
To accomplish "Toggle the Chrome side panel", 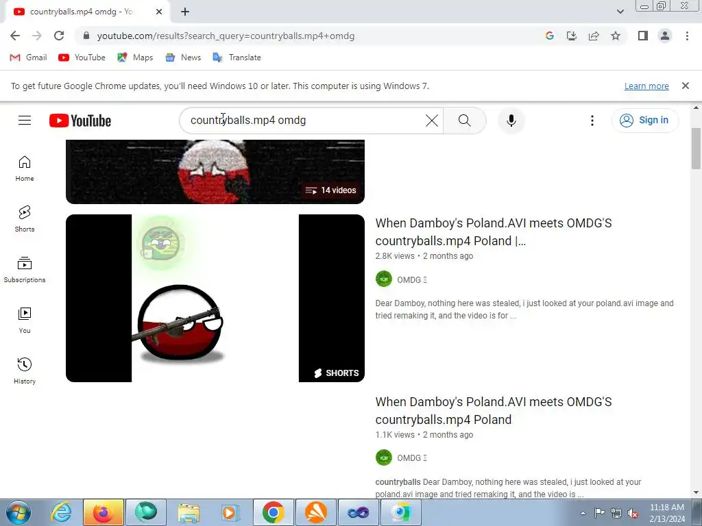I will tap(643, 36).
